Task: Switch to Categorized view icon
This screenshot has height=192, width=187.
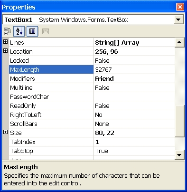Action: [x=8, y=31]
